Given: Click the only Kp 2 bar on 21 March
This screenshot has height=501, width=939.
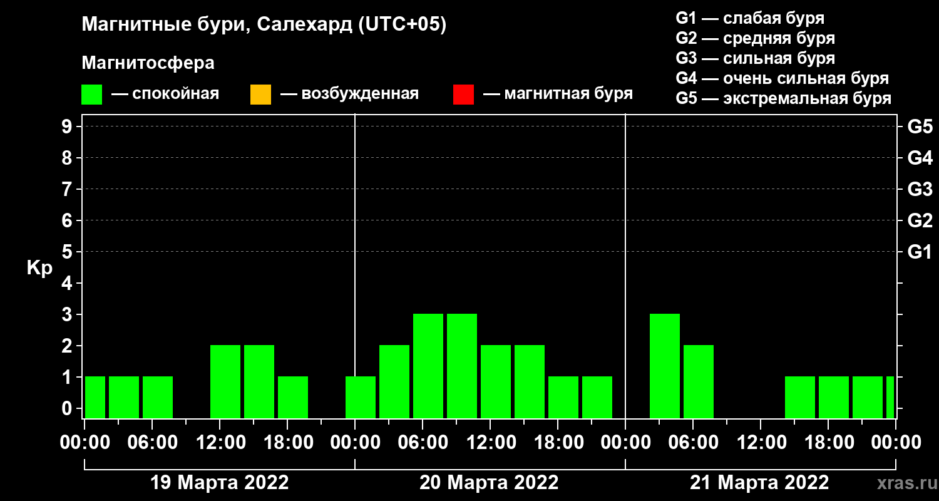Looking at the screenshot, I should [x=699, y=381].
